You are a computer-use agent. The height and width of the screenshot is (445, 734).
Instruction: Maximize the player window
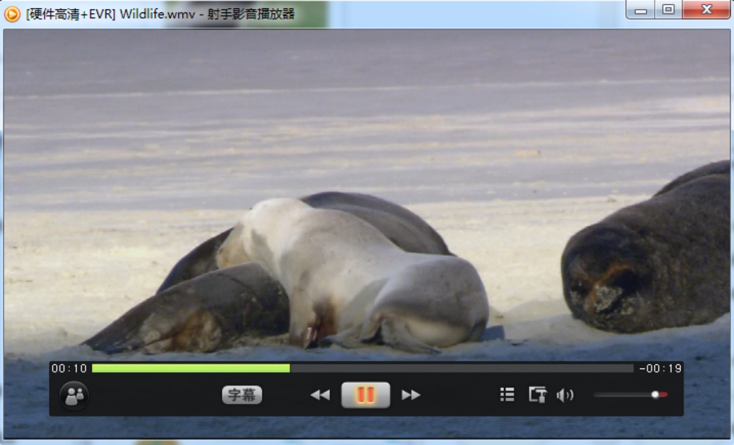coord(668,10)
